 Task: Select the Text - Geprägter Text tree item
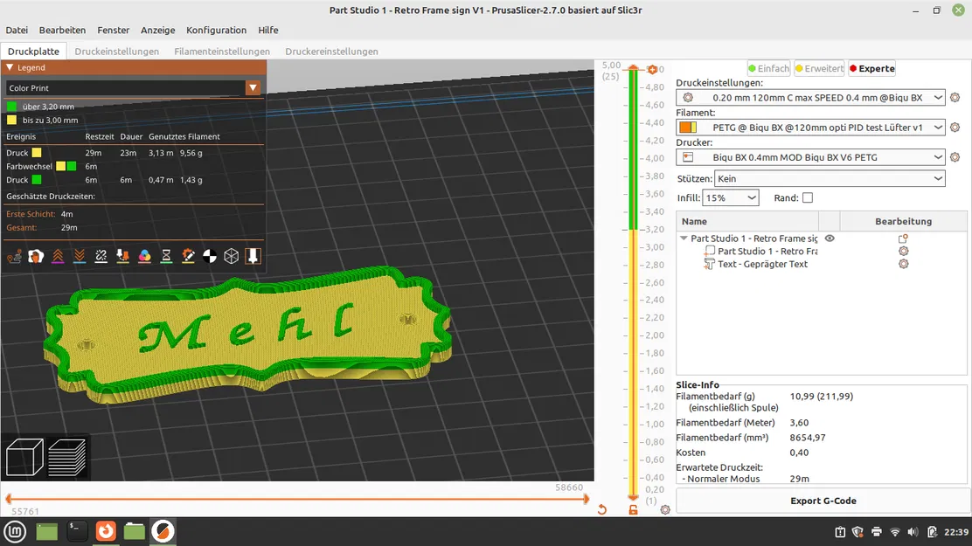tap(762, 264)
